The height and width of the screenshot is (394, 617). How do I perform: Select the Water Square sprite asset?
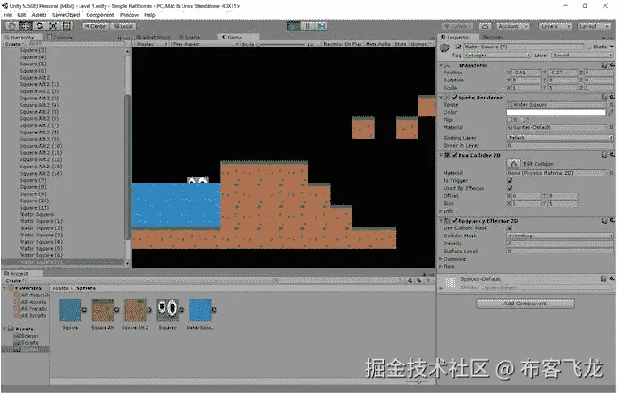(x=200, y=311)
